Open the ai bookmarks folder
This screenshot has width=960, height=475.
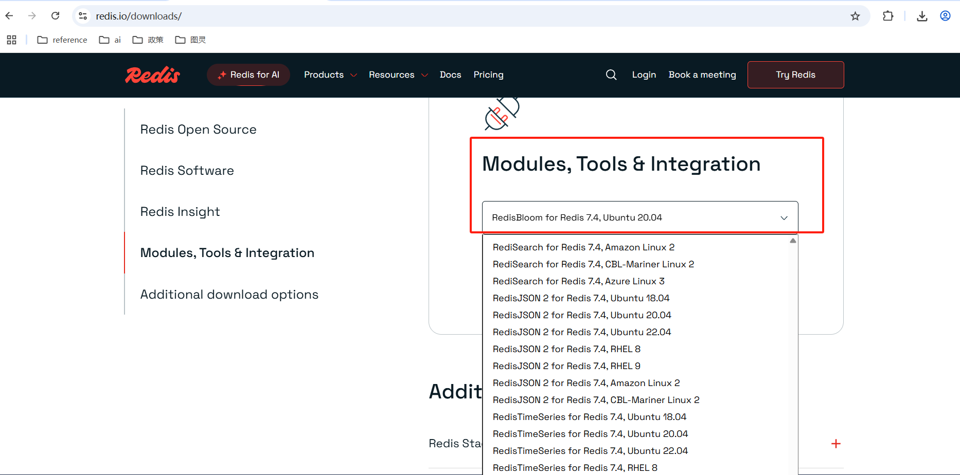pos(110,40)
